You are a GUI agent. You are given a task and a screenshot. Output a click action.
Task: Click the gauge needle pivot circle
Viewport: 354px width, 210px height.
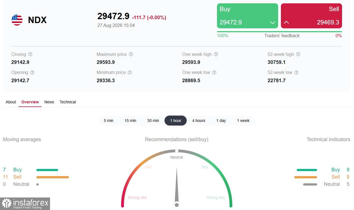176,205
